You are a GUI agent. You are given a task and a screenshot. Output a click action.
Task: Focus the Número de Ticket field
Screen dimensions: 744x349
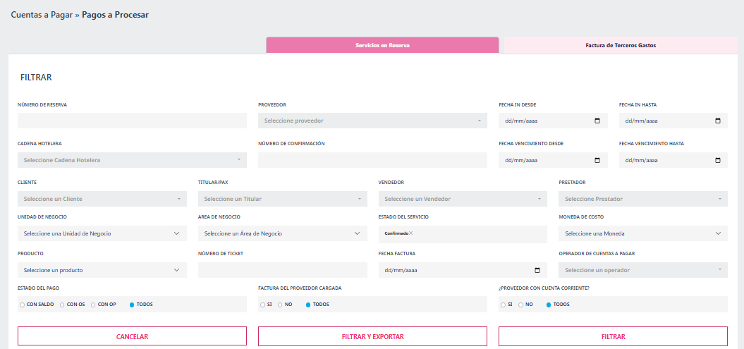(x=283, y=270)
